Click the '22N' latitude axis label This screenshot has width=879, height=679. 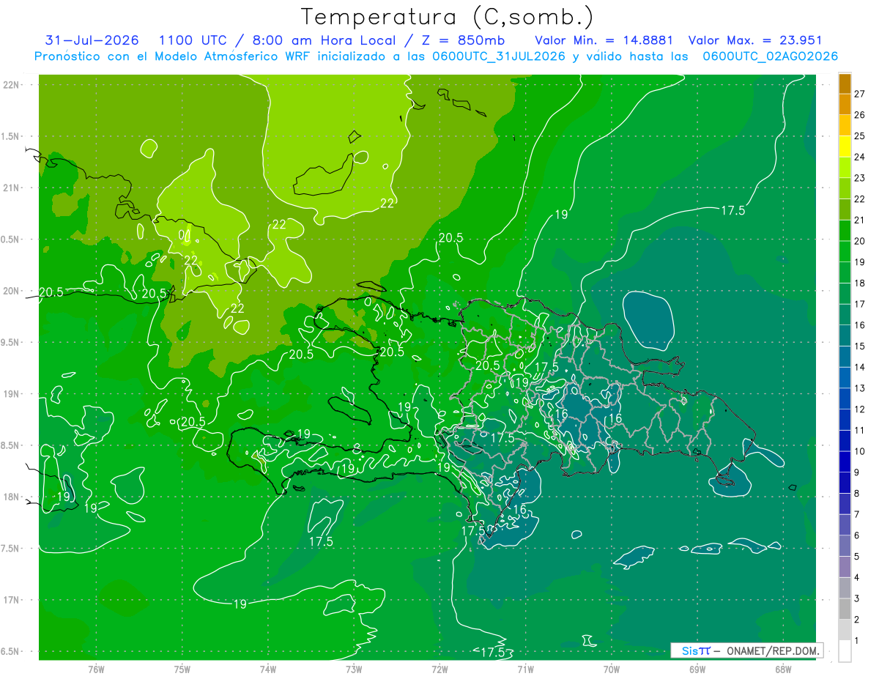(12, 85)
